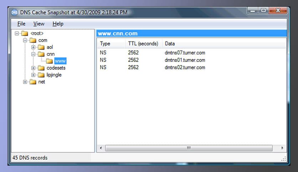Click the NS type in dmtns07 row
This screenshot has width=298, height=172.
(x=103, y=53)
